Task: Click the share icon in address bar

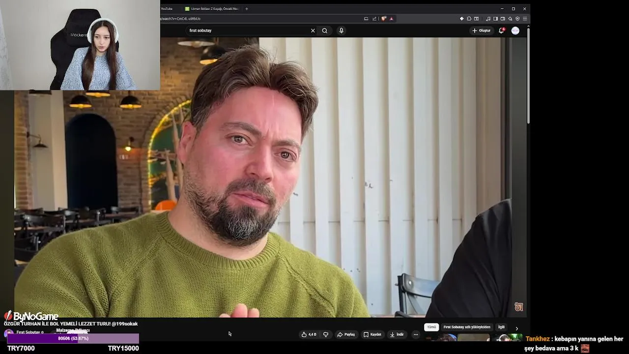Action: coord(374,19)
